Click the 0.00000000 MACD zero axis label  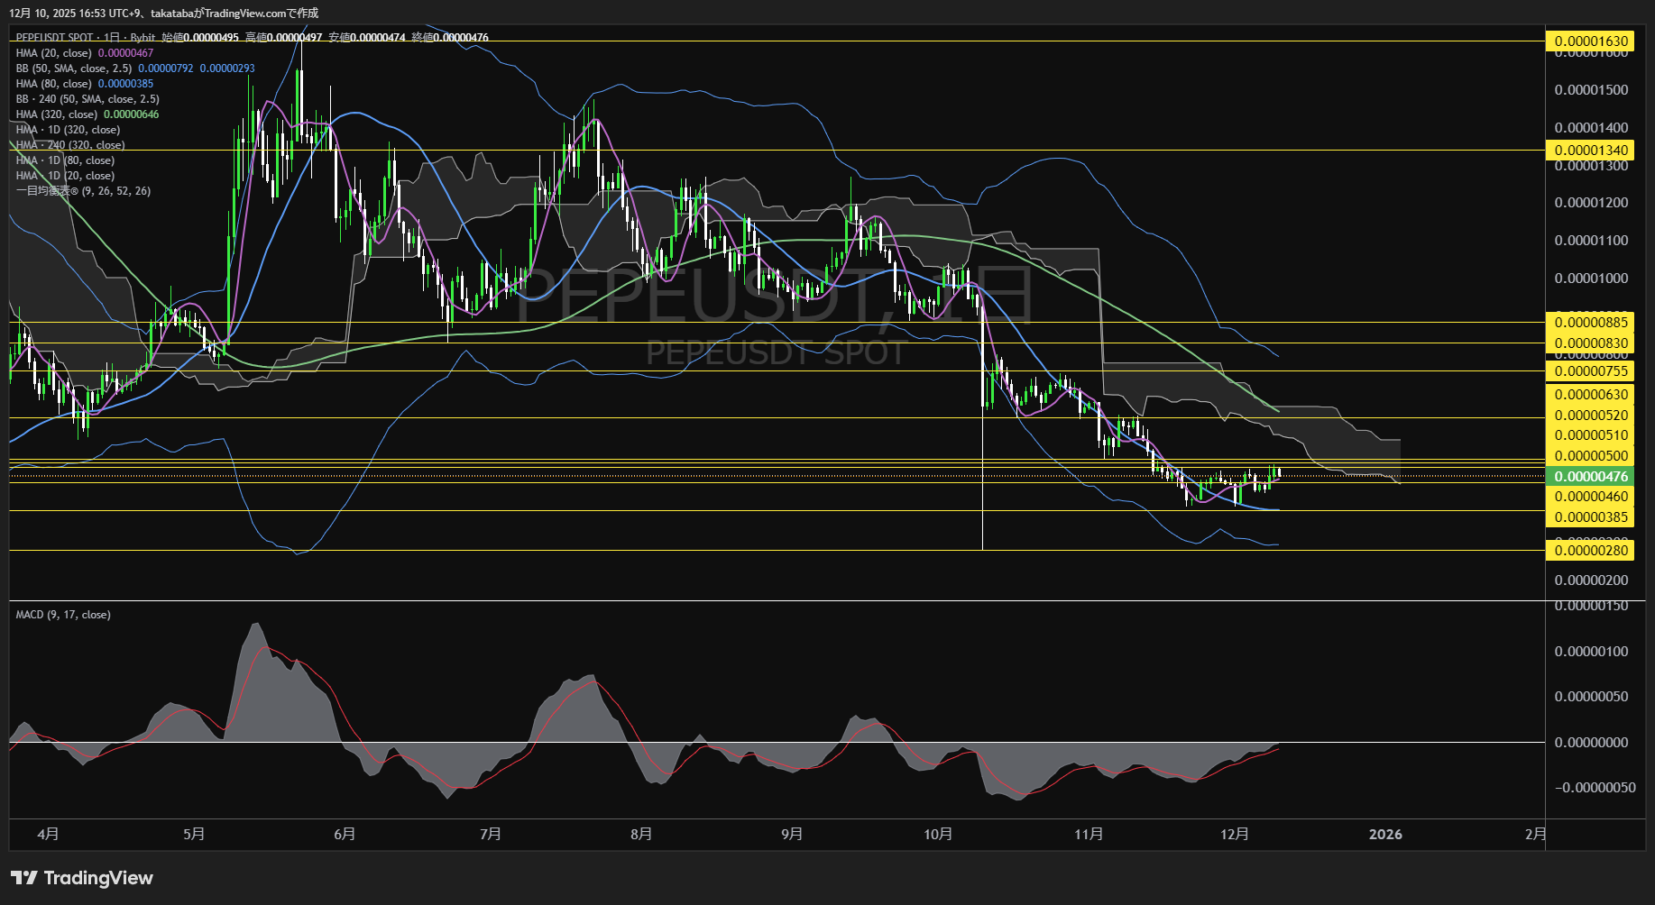(1591, 743)
